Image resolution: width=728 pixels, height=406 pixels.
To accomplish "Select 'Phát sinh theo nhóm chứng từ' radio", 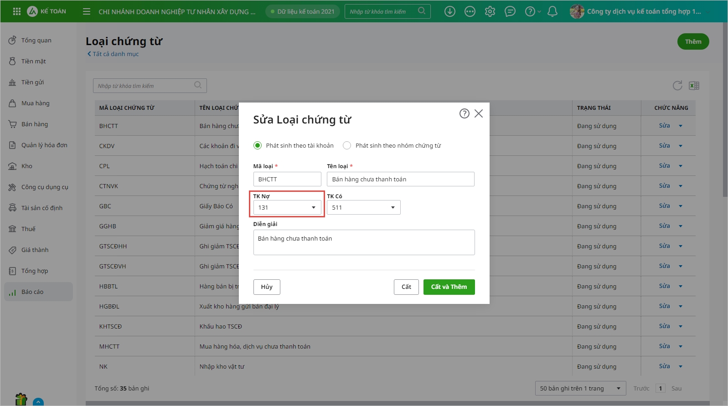I will [347, 145].
